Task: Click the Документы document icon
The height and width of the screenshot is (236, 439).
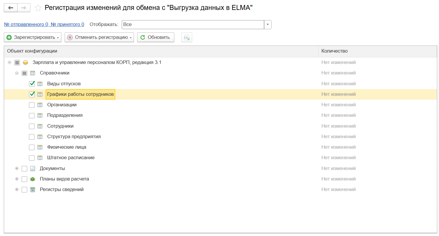Action: point(32,169)
